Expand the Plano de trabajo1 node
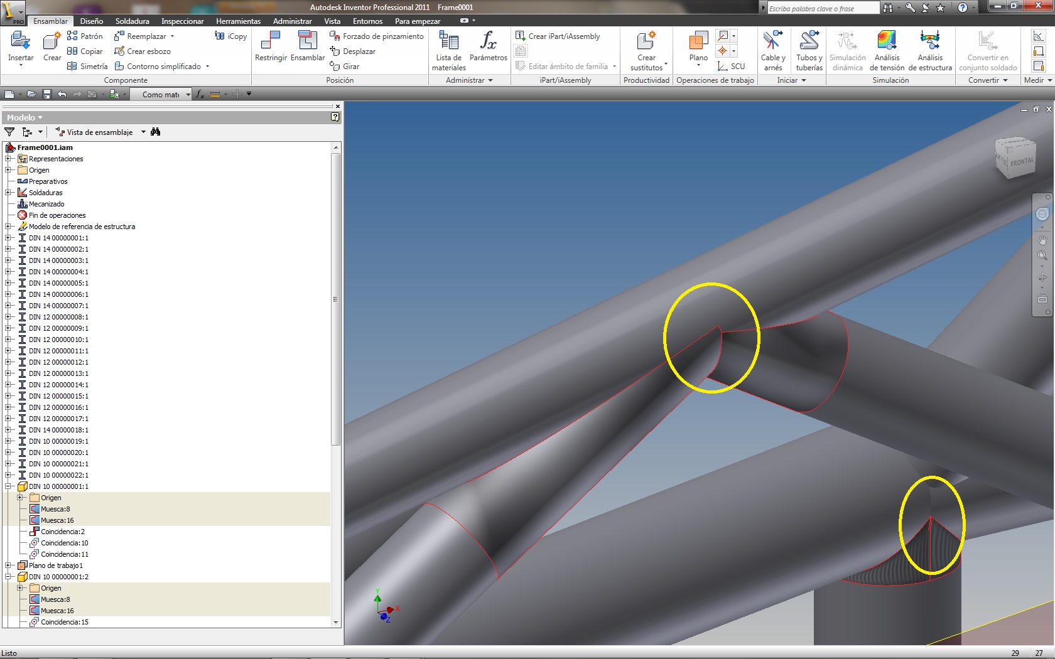This screenshot has height=659, width=1055. click(x=8, y=565)
